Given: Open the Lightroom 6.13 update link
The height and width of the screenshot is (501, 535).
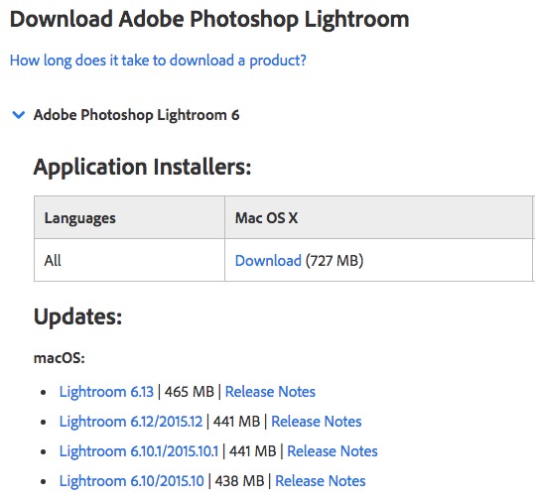Looking at the screenshot, I should (x=106, y=392).
